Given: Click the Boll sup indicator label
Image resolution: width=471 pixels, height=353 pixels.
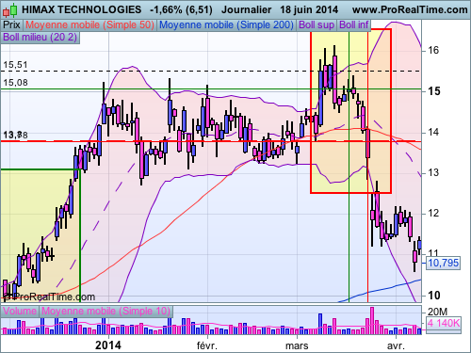Looking at the screenshot, I should [317, 24].
